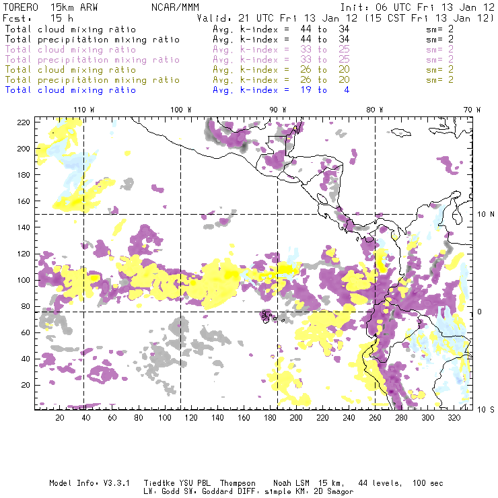Click the "80" tick on the horizontal axis
Screen dimensions: 498x498
(139, 418)
